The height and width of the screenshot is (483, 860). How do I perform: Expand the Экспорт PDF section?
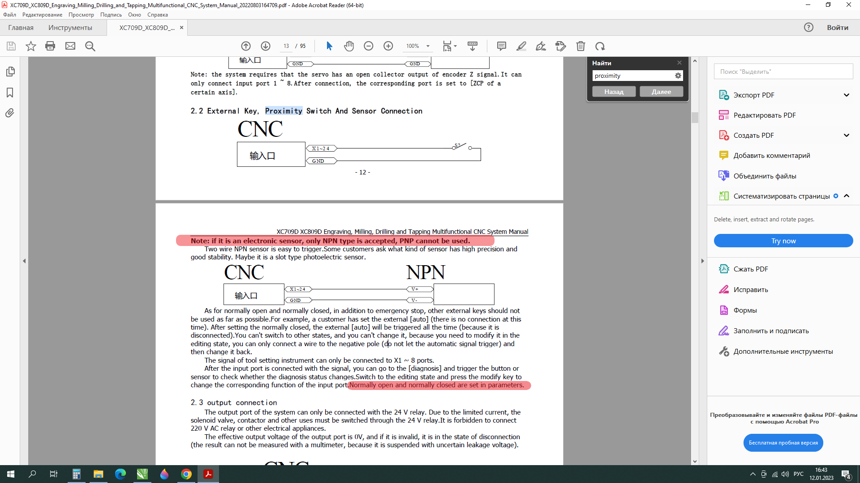tap(846, 95)
